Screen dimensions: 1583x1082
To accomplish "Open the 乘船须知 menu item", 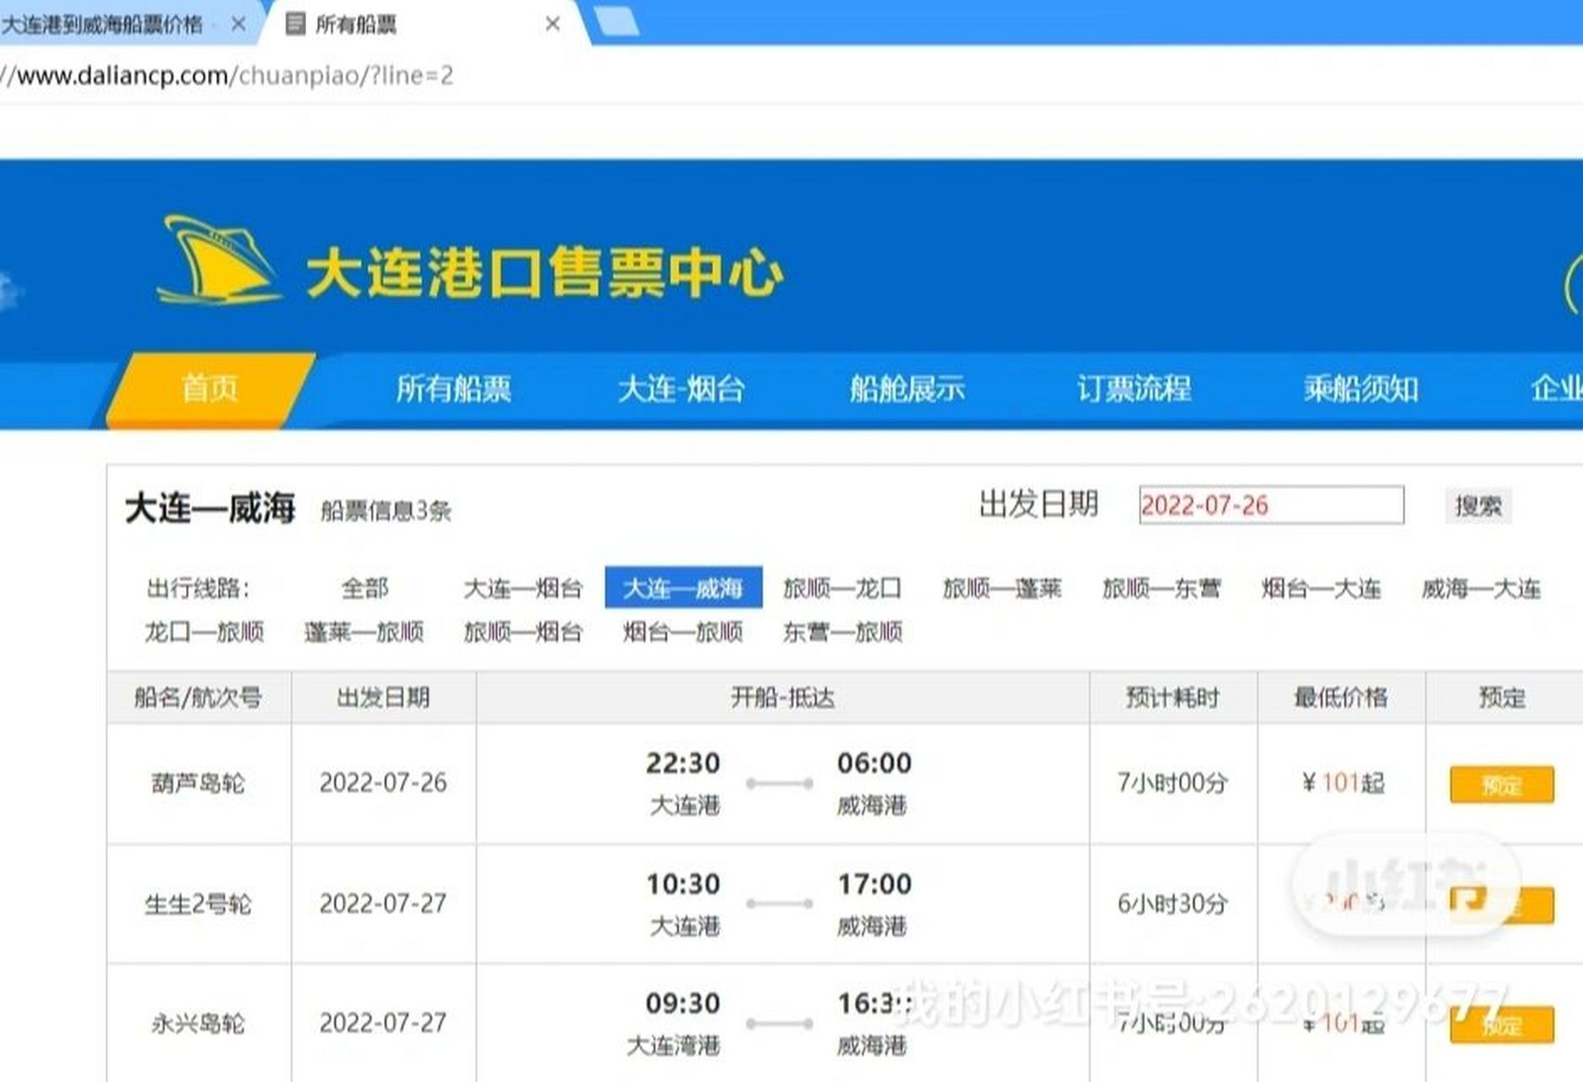I will click(1361, 390).
